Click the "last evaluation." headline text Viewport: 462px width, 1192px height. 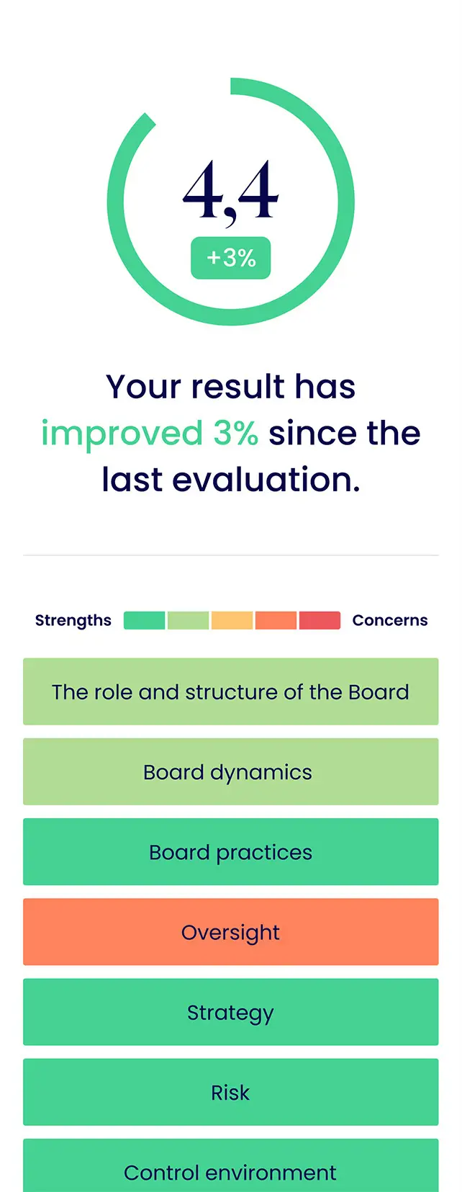(x=230, y=480)
